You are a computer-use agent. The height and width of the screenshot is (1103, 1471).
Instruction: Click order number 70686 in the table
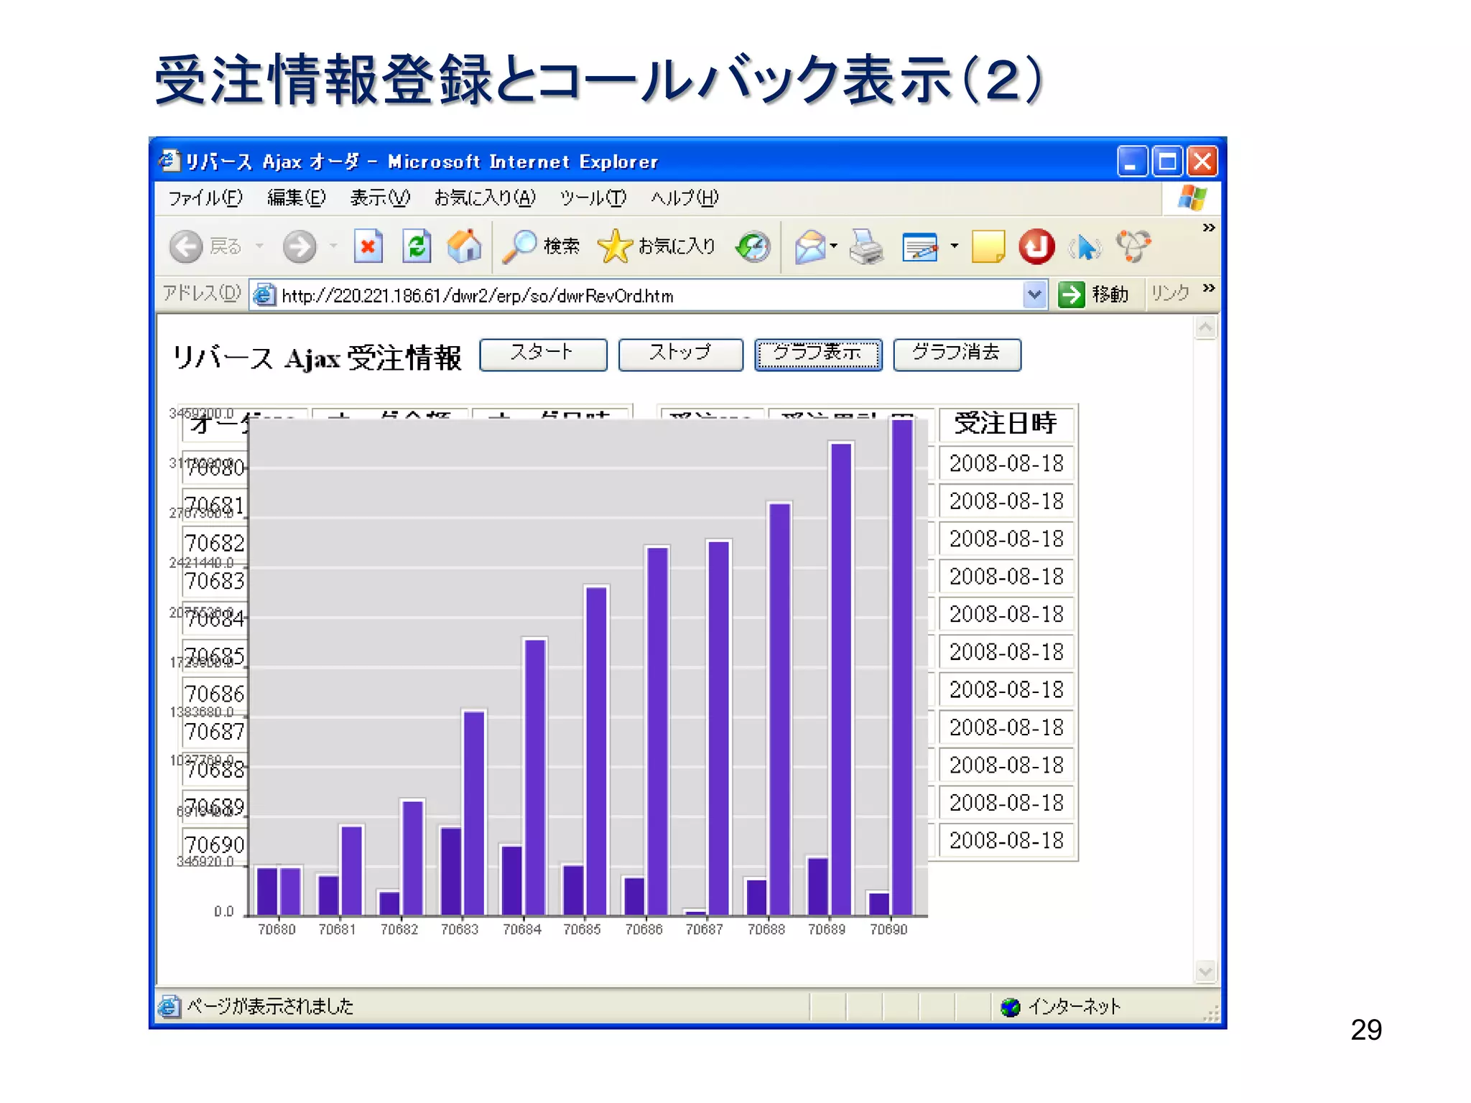(x=215, y=694)
